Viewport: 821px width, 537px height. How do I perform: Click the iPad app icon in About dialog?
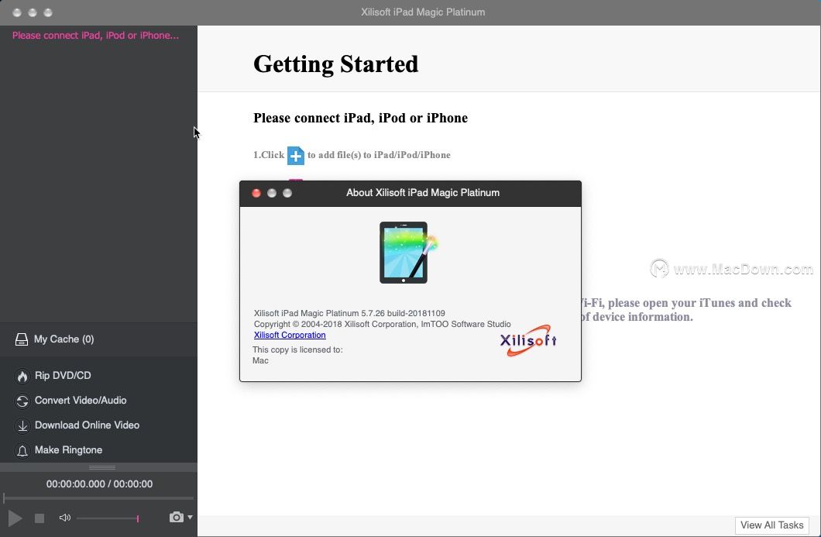(408, 253)
